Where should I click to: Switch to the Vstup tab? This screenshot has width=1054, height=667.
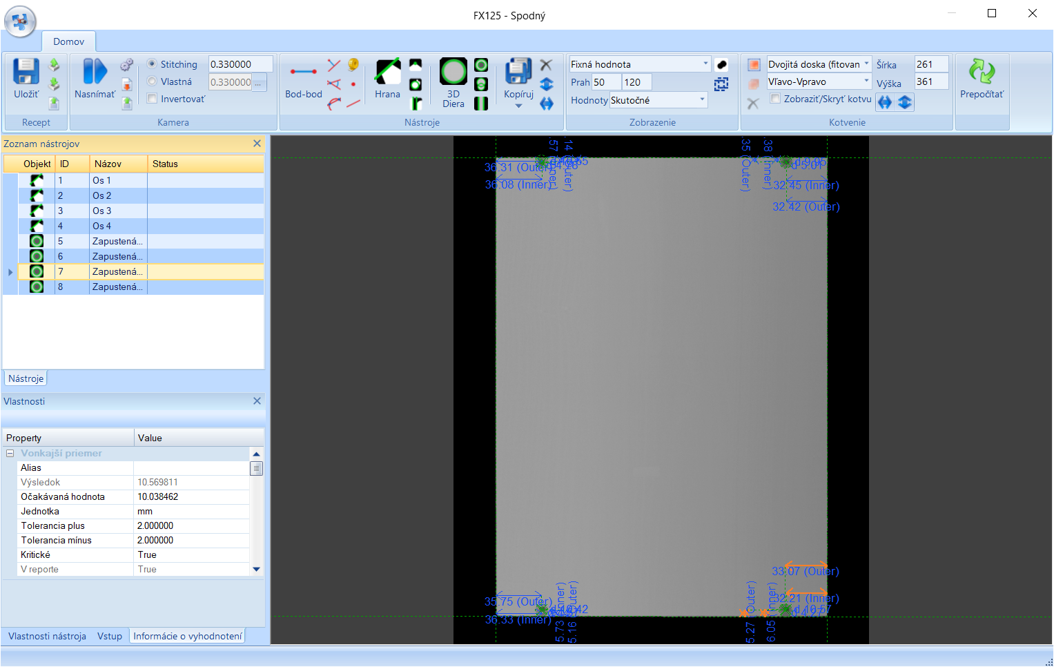point(109,636)
